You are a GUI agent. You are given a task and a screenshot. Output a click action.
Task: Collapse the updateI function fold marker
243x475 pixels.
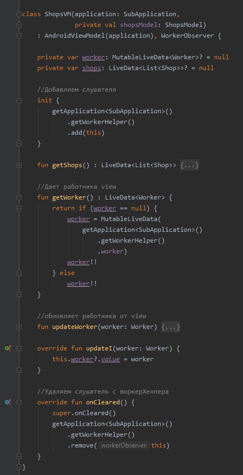[19, 348]
